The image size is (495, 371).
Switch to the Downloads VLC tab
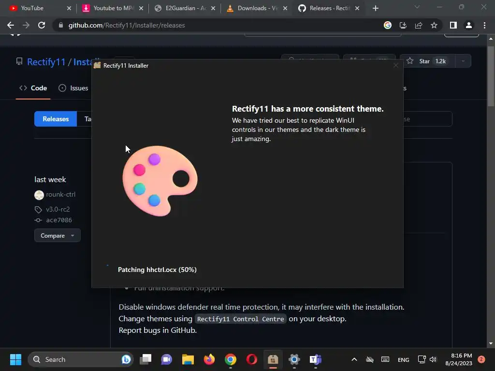(x=254, y=8)
